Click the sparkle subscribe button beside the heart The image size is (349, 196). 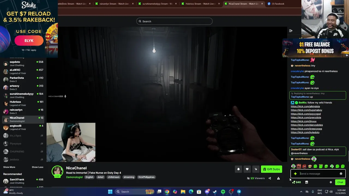(x=256, y=169)
